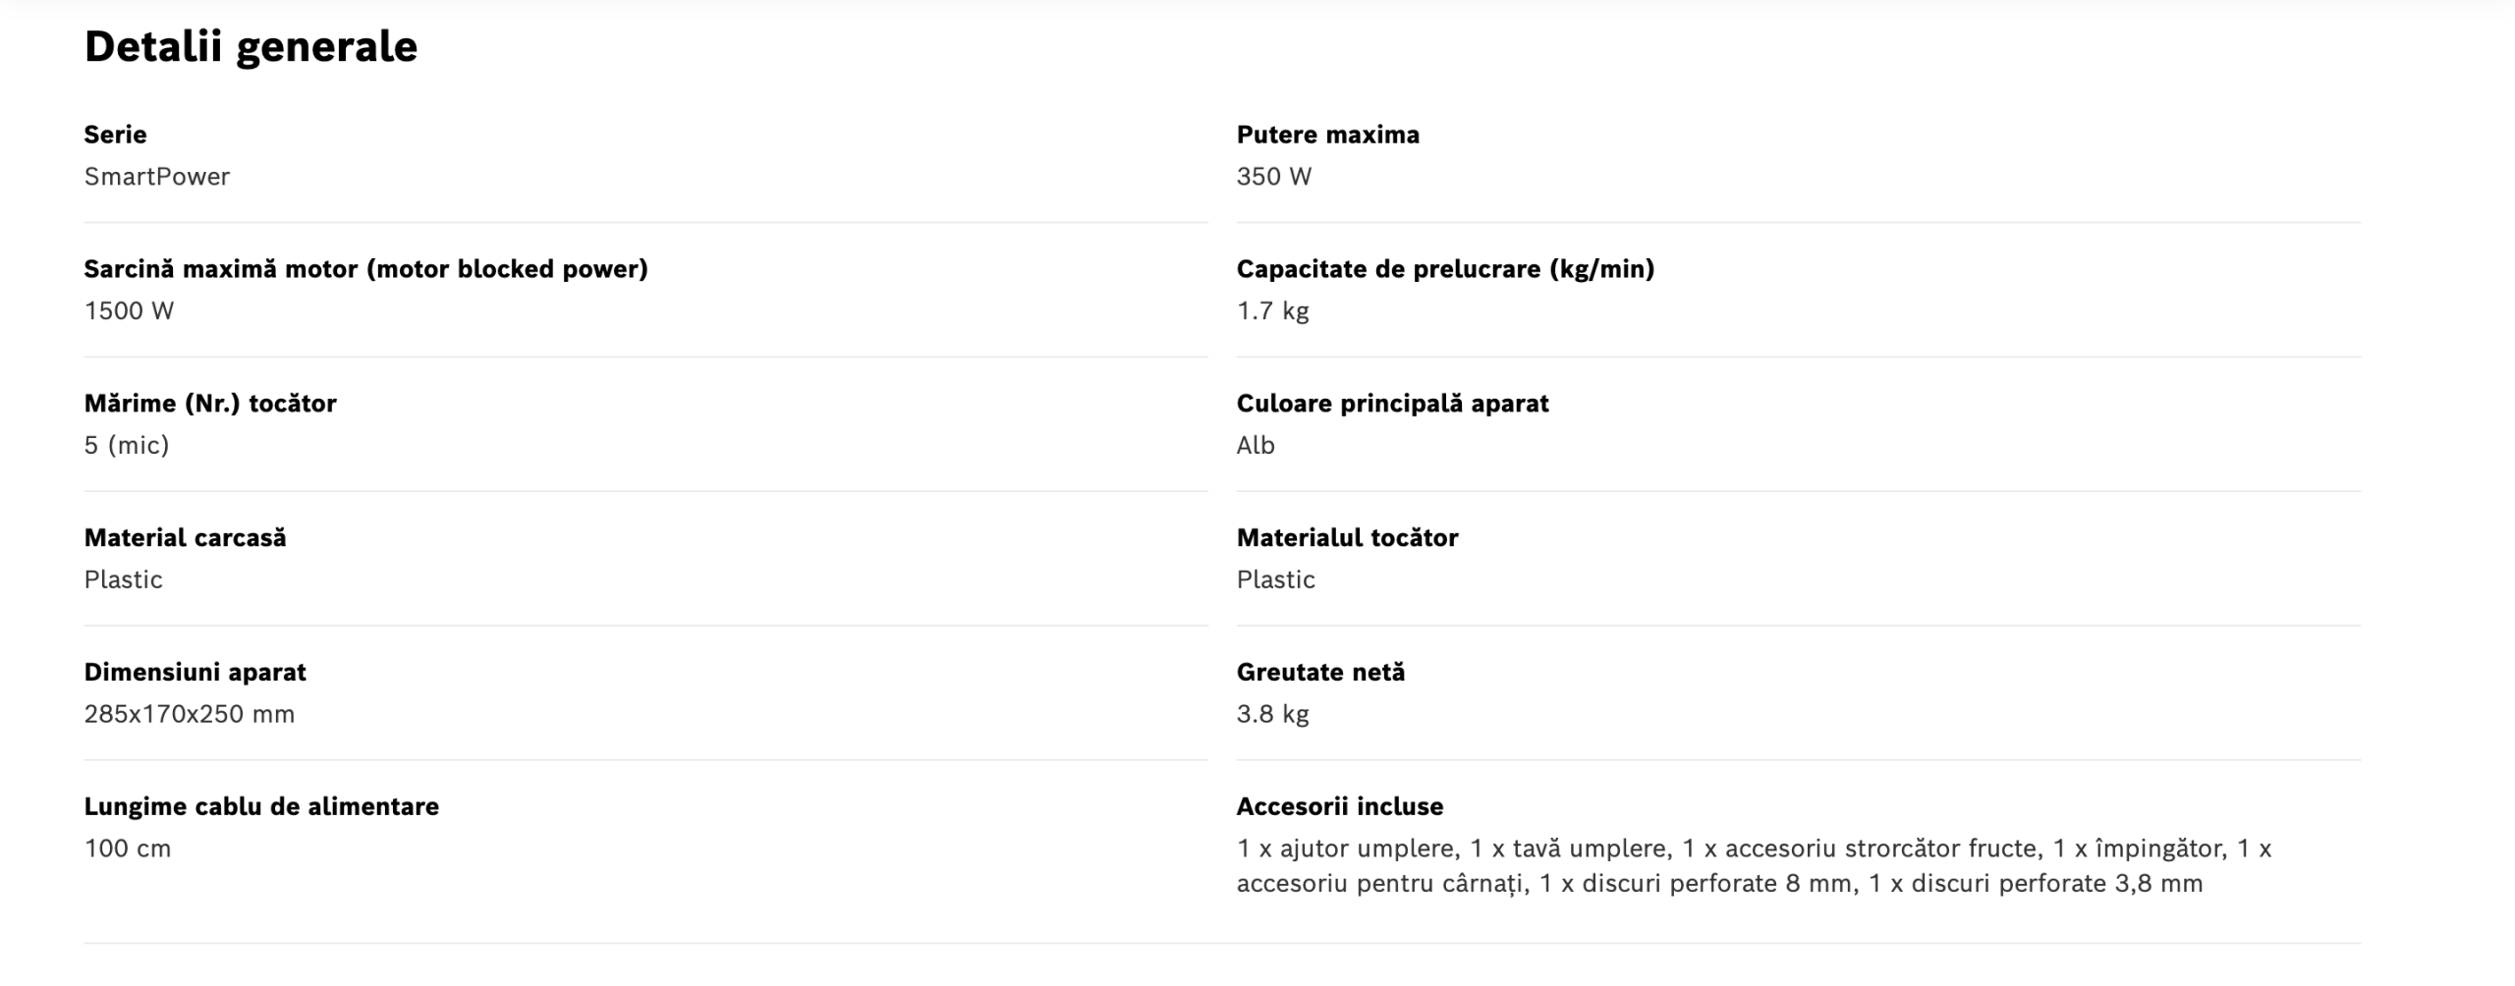Click 'Lungime cablu de alimentare' label

coord(261,807)
